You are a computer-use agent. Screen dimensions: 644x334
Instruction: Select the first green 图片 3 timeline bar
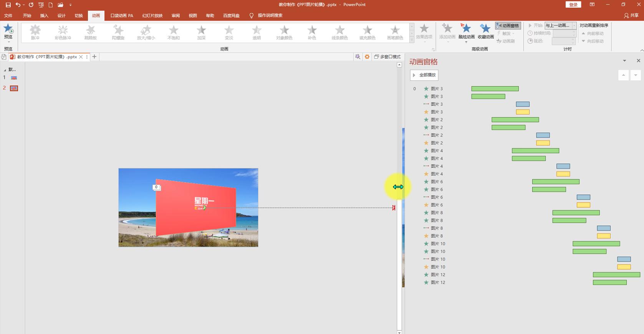click(x=495, y=89)
